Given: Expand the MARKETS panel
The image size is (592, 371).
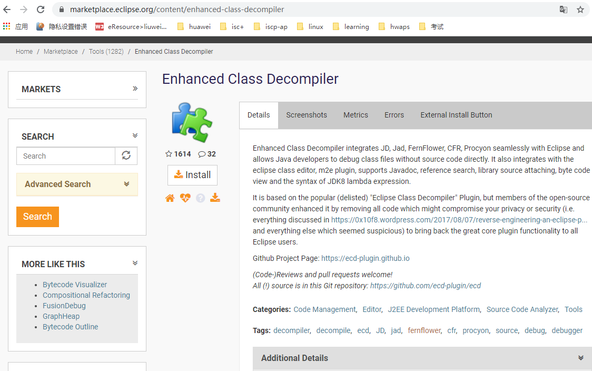Looking at the screenshot, I should pos(135,89).
